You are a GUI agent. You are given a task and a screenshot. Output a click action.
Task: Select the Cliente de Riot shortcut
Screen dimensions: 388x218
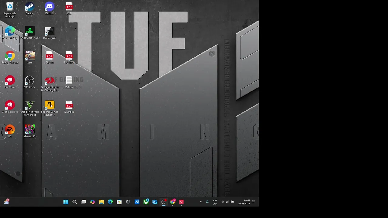tap(10, 107)
